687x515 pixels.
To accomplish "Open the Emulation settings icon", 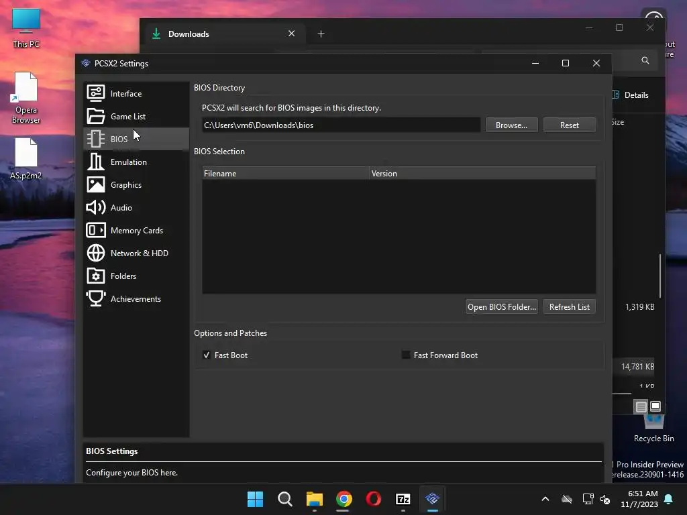I will pyautogui.click(x=95, y=162).
